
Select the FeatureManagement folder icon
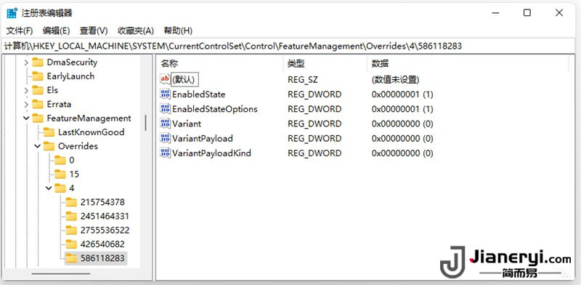point(38,118)
